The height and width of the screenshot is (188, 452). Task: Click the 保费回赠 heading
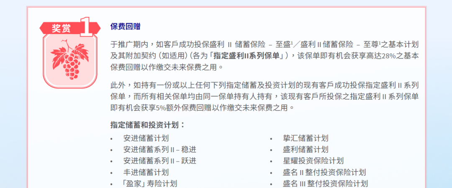126,27
